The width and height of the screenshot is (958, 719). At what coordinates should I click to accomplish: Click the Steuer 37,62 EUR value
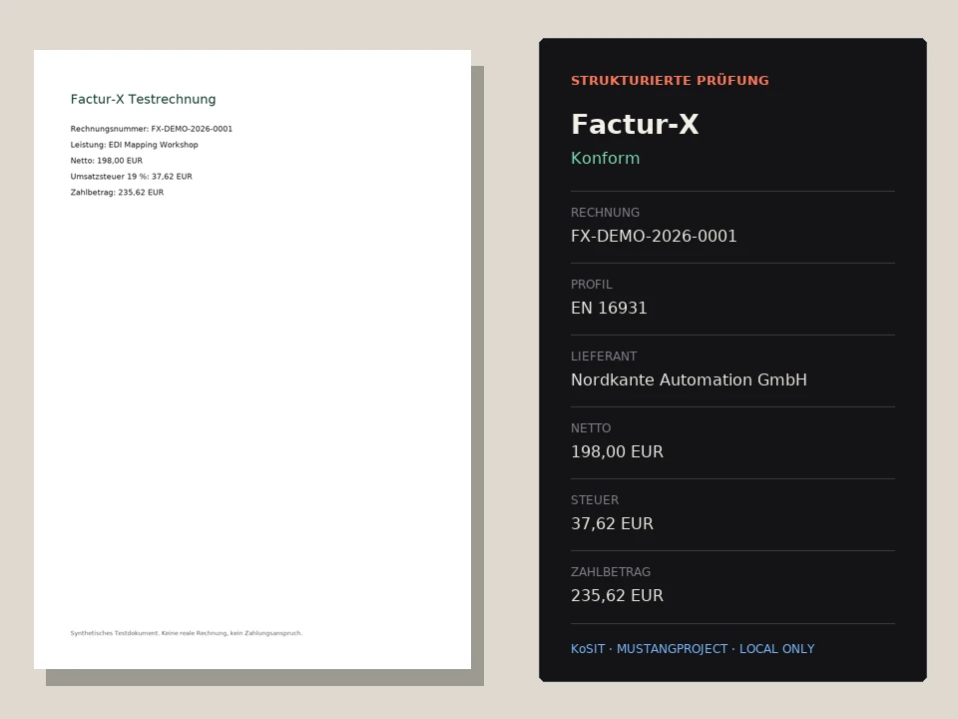coord(612,524)
